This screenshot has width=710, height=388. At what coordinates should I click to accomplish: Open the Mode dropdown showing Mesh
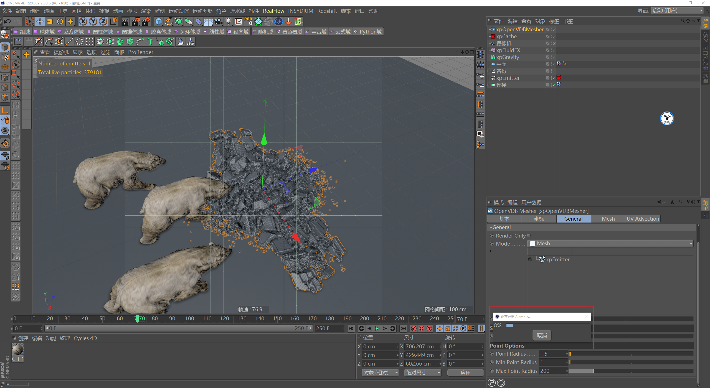[x=610, y=244]
